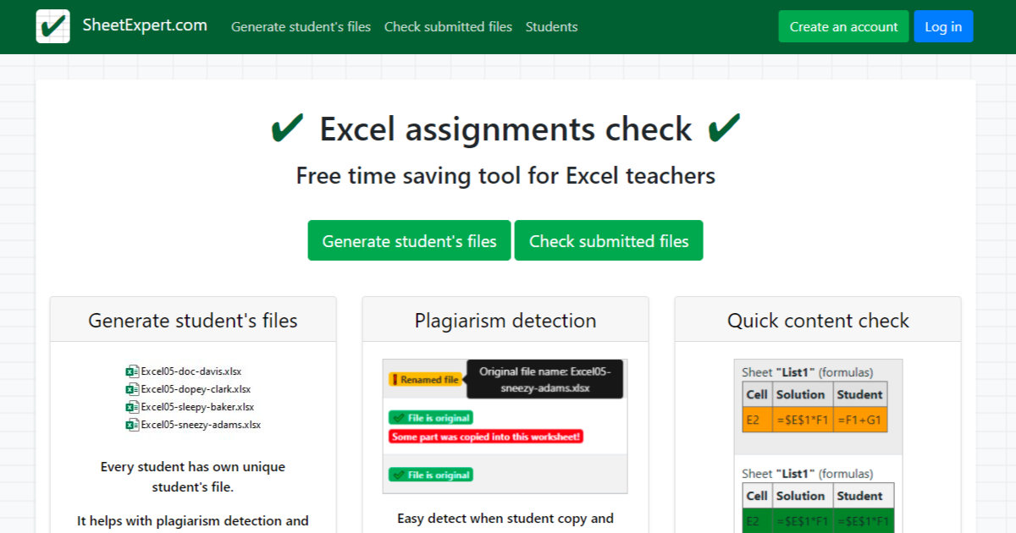Click 'Create an account'

[843, 26]
